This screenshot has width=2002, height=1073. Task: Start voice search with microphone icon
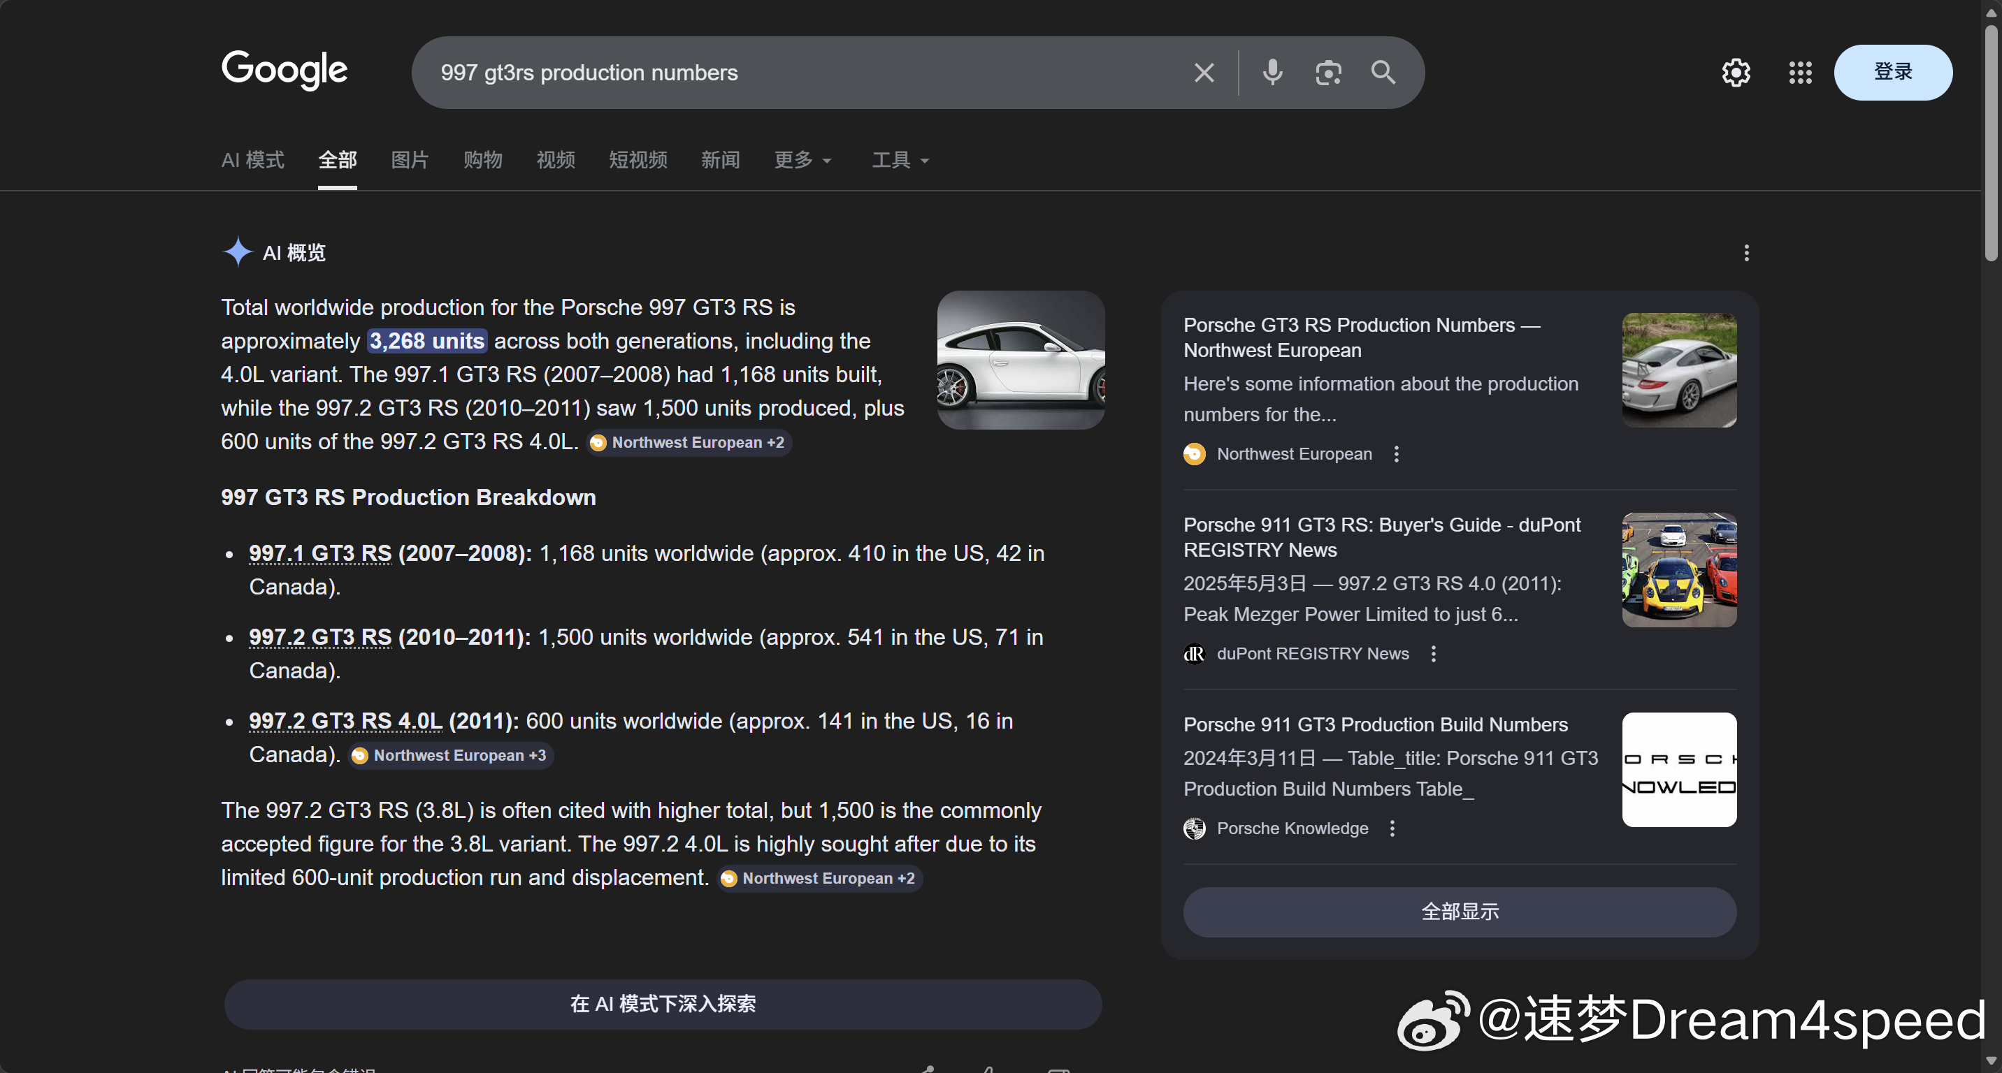tap(1272, 73)
